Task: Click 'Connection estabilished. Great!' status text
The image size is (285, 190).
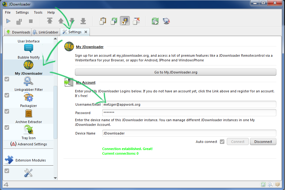Action: [127, 149]
